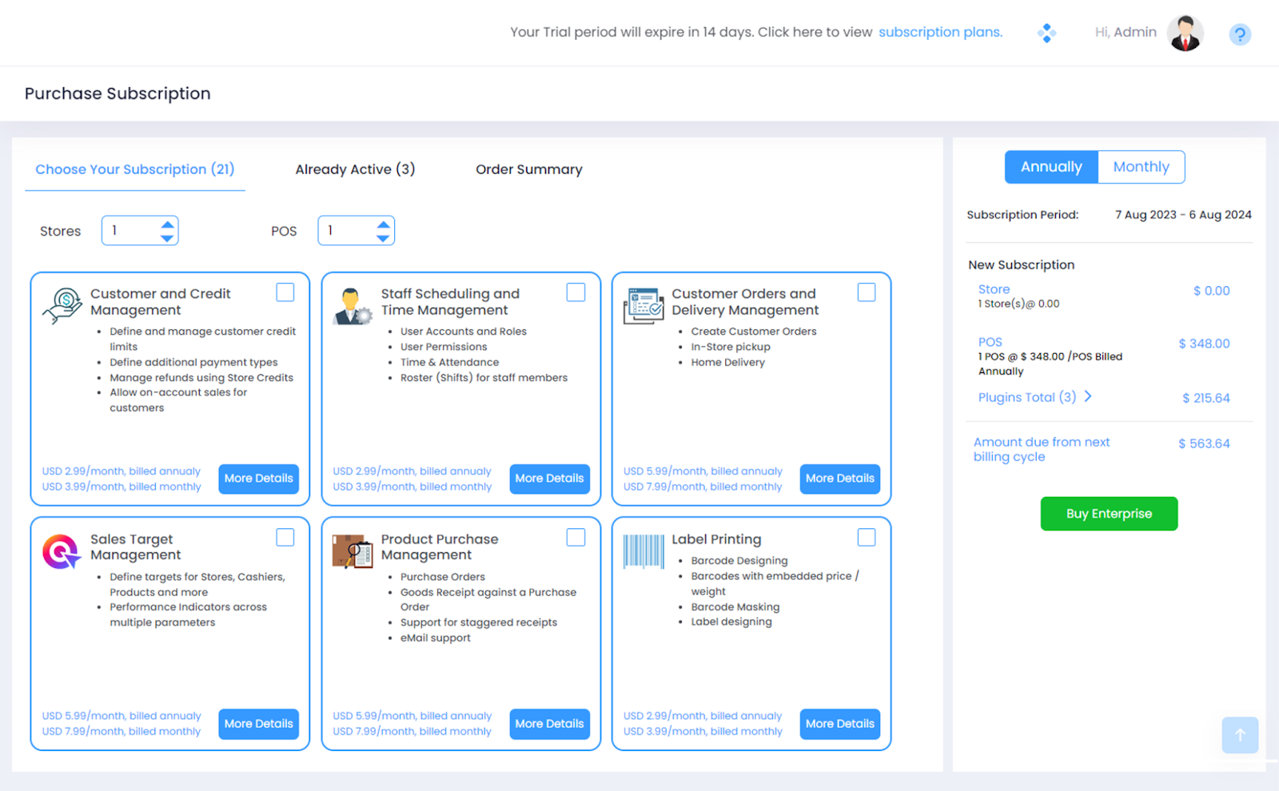Open the Admin profile avatar
The width and height of the screenshot is (1279, 791).
click(x=1185, y=34)
